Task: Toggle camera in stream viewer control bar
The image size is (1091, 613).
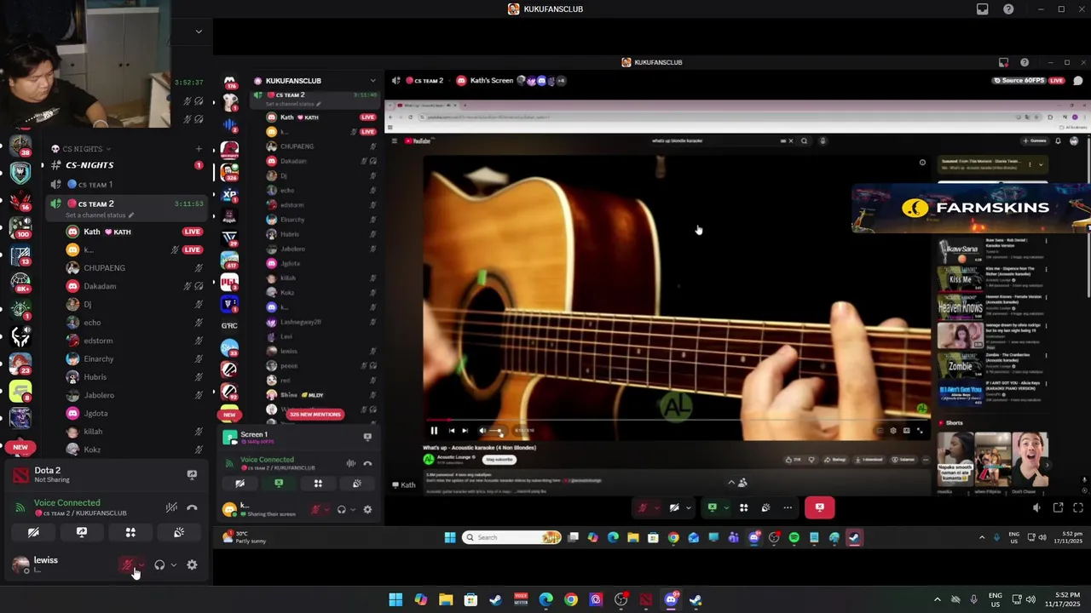Action: [674, 507]
